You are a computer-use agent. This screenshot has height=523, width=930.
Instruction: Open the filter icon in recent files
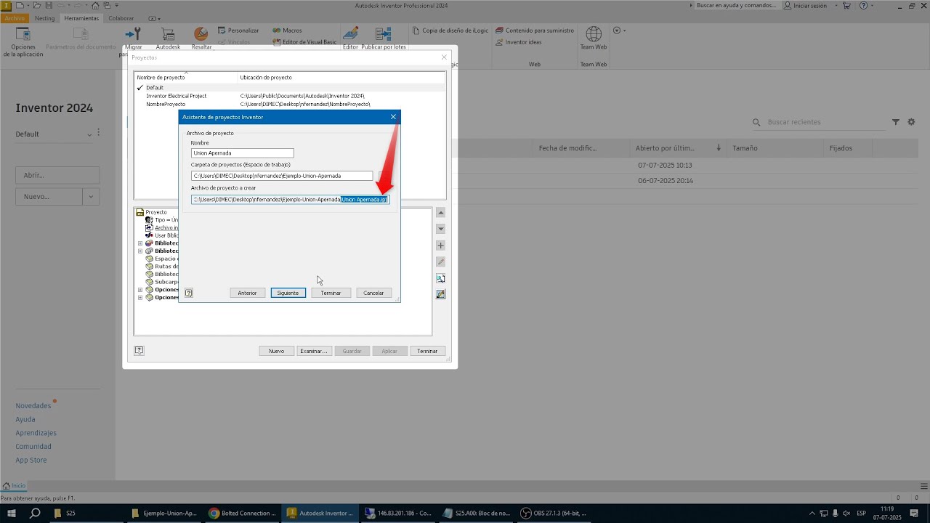point(896,122)
